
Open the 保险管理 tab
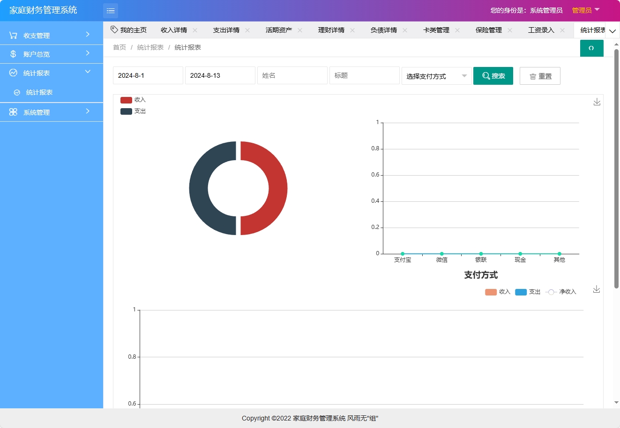point(488,30)
